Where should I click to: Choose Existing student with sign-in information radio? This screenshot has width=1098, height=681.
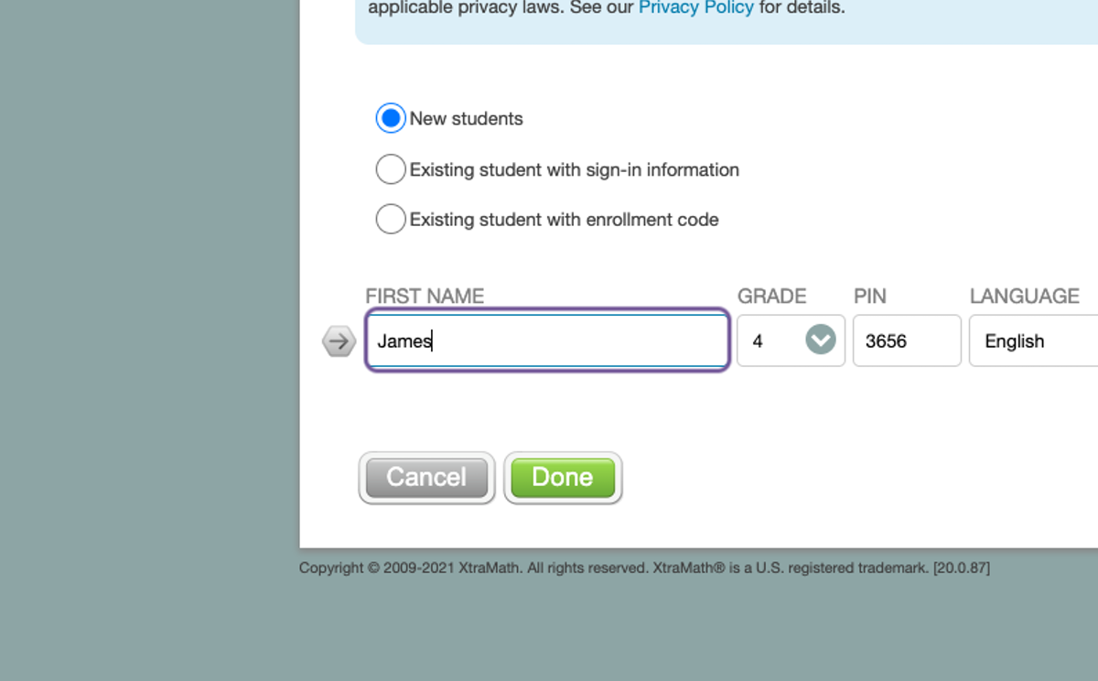pos(391,169)
